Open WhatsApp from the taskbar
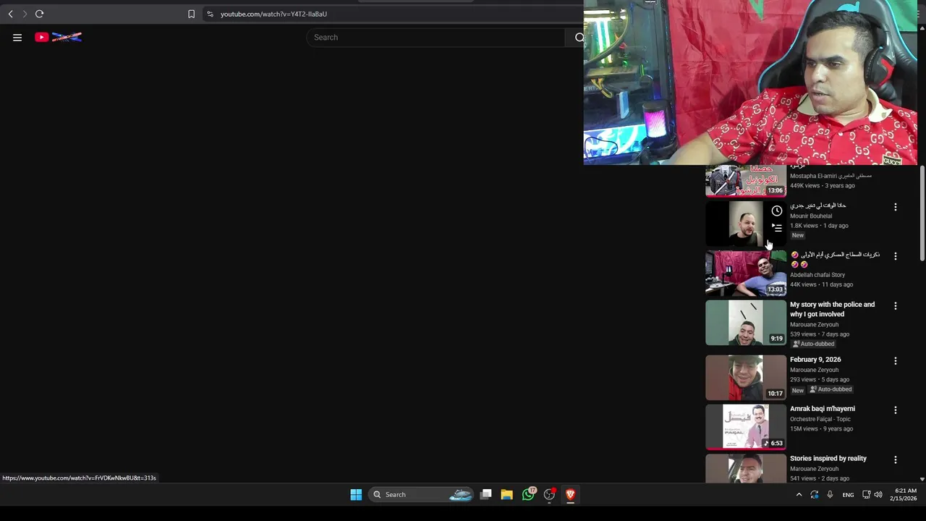This screenshot has width=926, height=521. [529, 494]
